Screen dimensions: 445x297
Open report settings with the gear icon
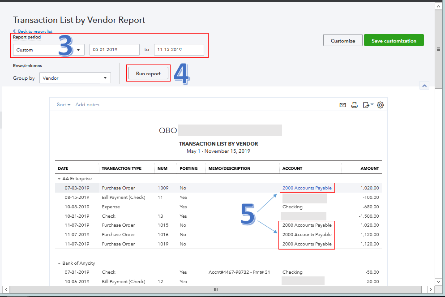click(381, 105)
